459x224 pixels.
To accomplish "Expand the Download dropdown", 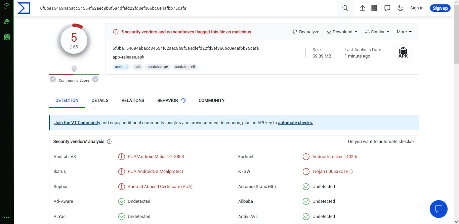I will (x=342, y=32).
